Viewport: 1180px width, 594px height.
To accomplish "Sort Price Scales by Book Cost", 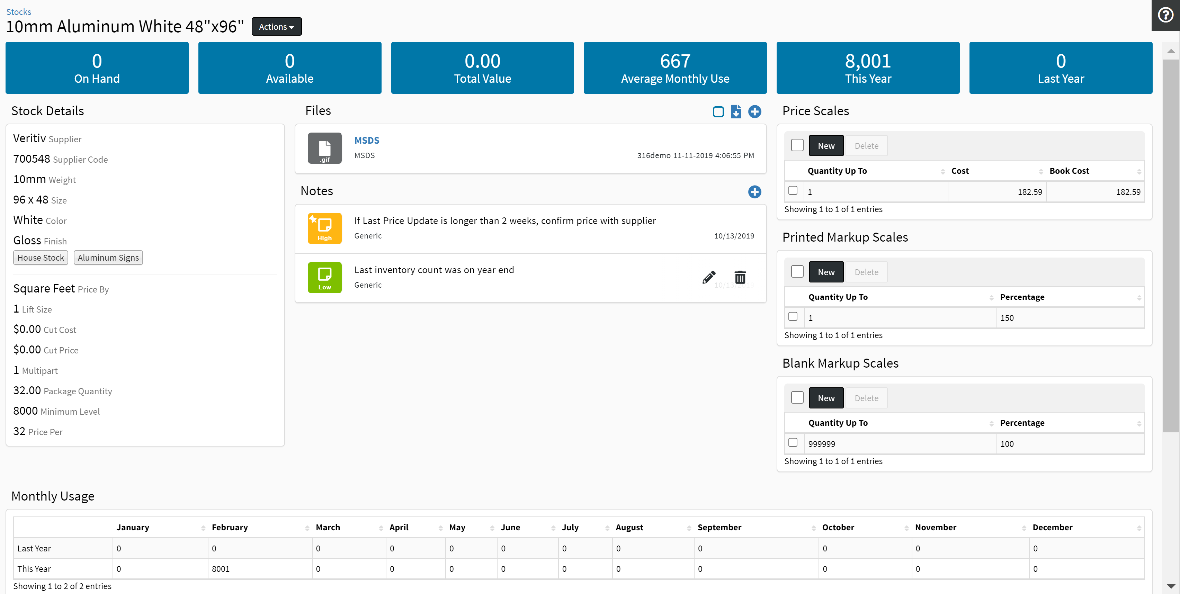I will 1069,171.
